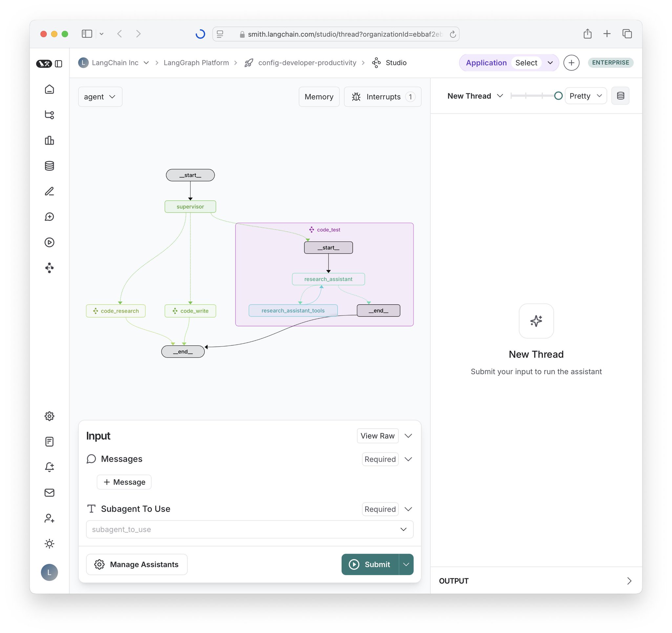The height and width of the screenshot is (633, 672).
Task: Click the circular plus button near ENTERPRISE
Action: (x=571, y=63)
